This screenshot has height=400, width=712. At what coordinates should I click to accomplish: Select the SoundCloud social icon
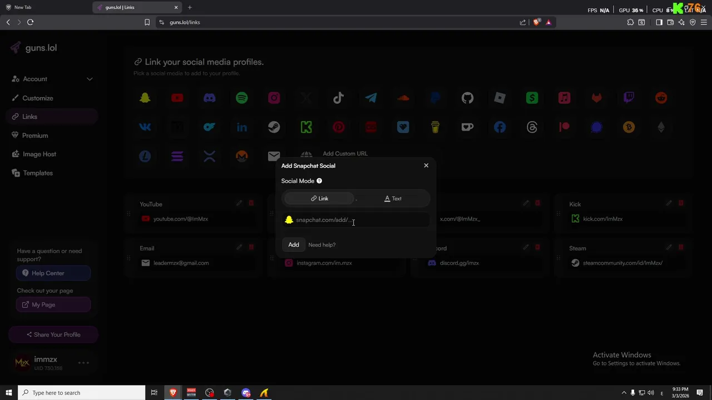click(403, 98)
